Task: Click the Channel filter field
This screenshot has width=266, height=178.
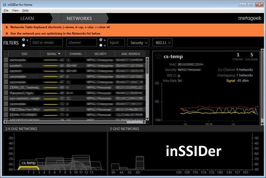Action: coord(81,43)
